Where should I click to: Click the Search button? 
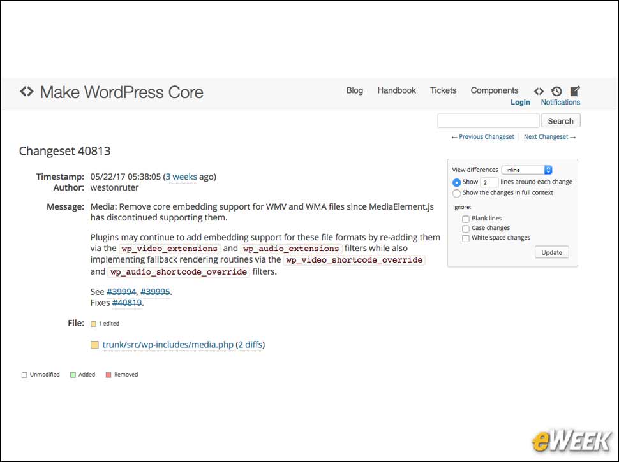tap(560, 120)
